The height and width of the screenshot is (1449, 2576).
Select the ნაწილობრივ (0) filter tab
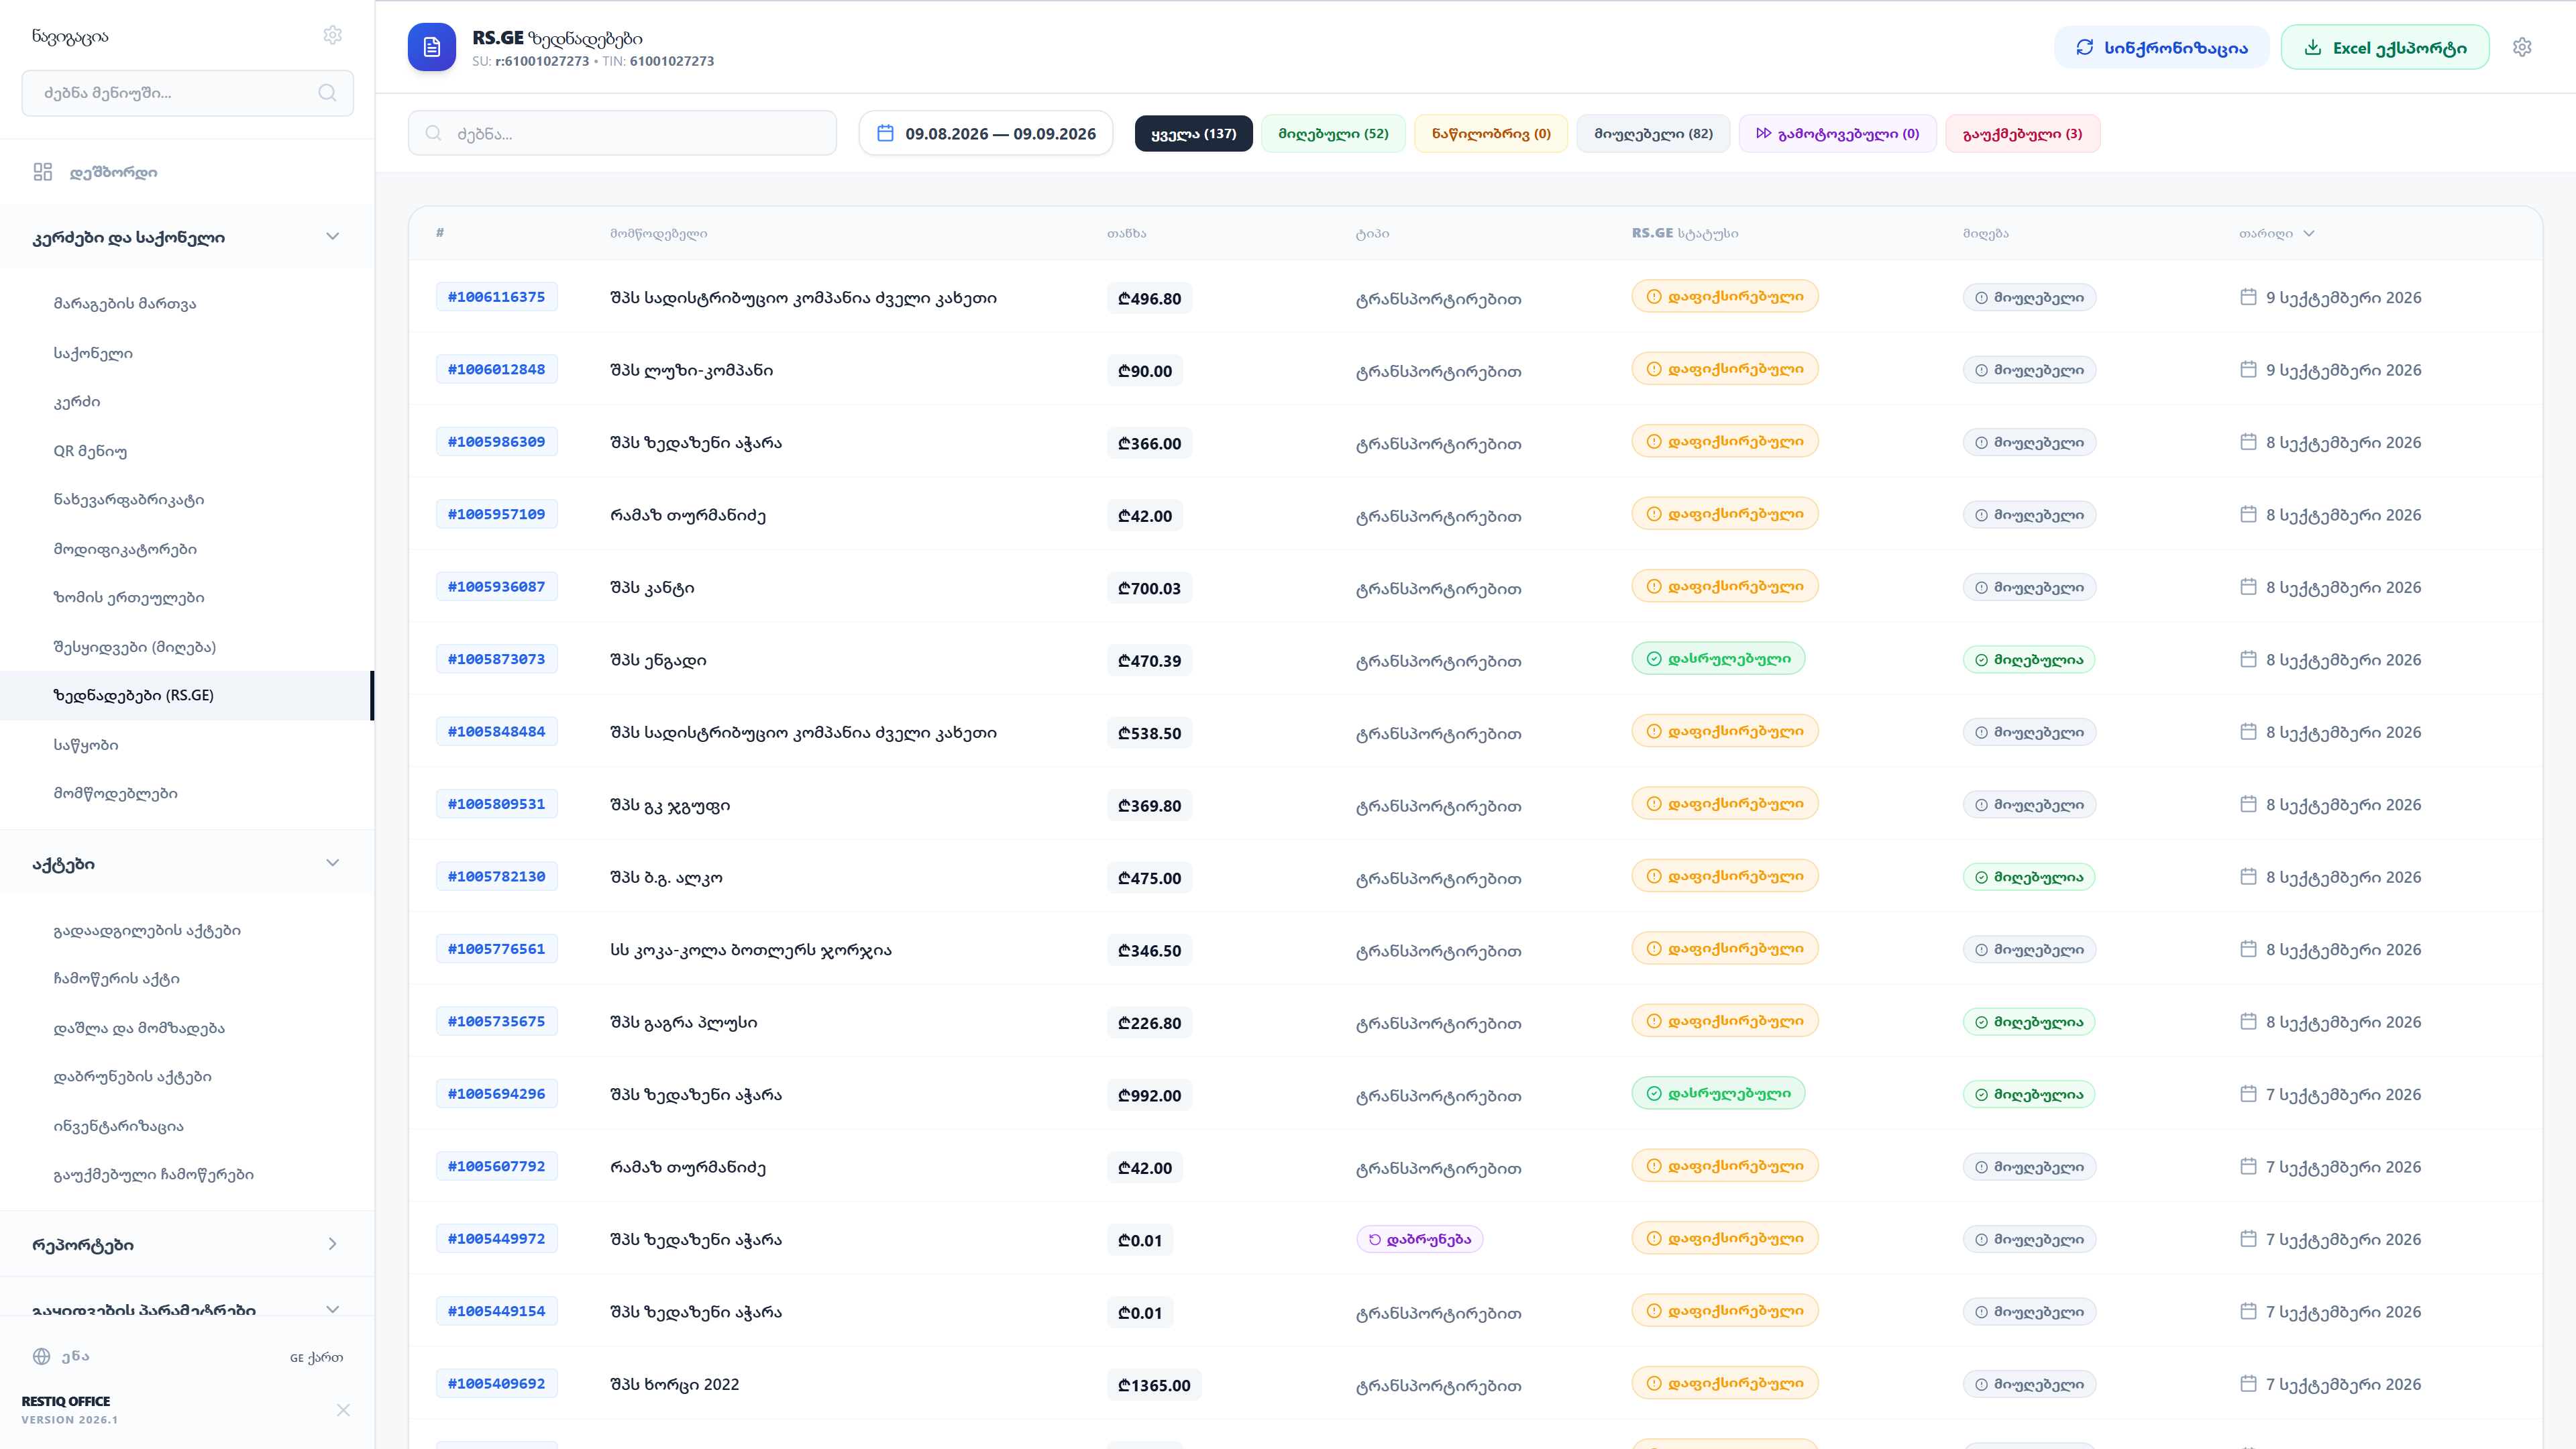(x=1491, y=133)
